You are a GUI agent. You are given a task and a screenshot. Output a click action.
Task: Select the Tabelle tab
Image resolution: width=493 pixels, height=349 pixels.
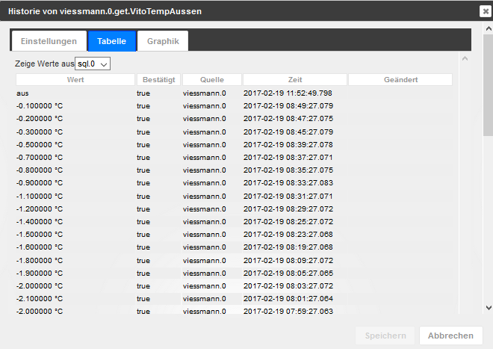point(111,41)
